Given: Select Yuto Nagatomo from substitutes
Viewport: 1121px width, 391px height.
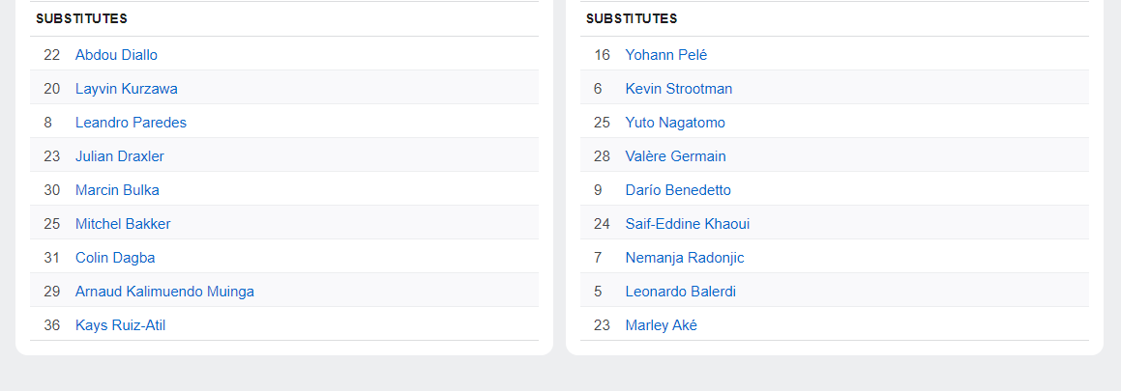Looking at the screenshot, I should 675,123.
